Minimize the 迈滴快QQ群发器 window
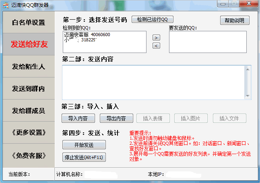The width and height of the screenshot is (260, 183). 223,4
